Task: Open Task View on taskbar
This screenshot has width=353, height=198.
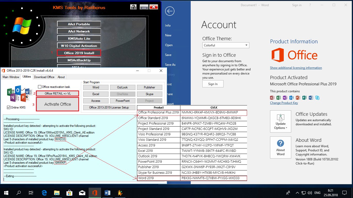Action: click(x=31, y=193)
